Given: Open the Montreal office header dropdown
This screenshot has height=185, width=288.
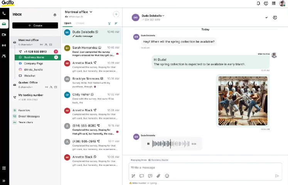Looking at the screenshot, I should pyautogui.click(x=79, y=12).
